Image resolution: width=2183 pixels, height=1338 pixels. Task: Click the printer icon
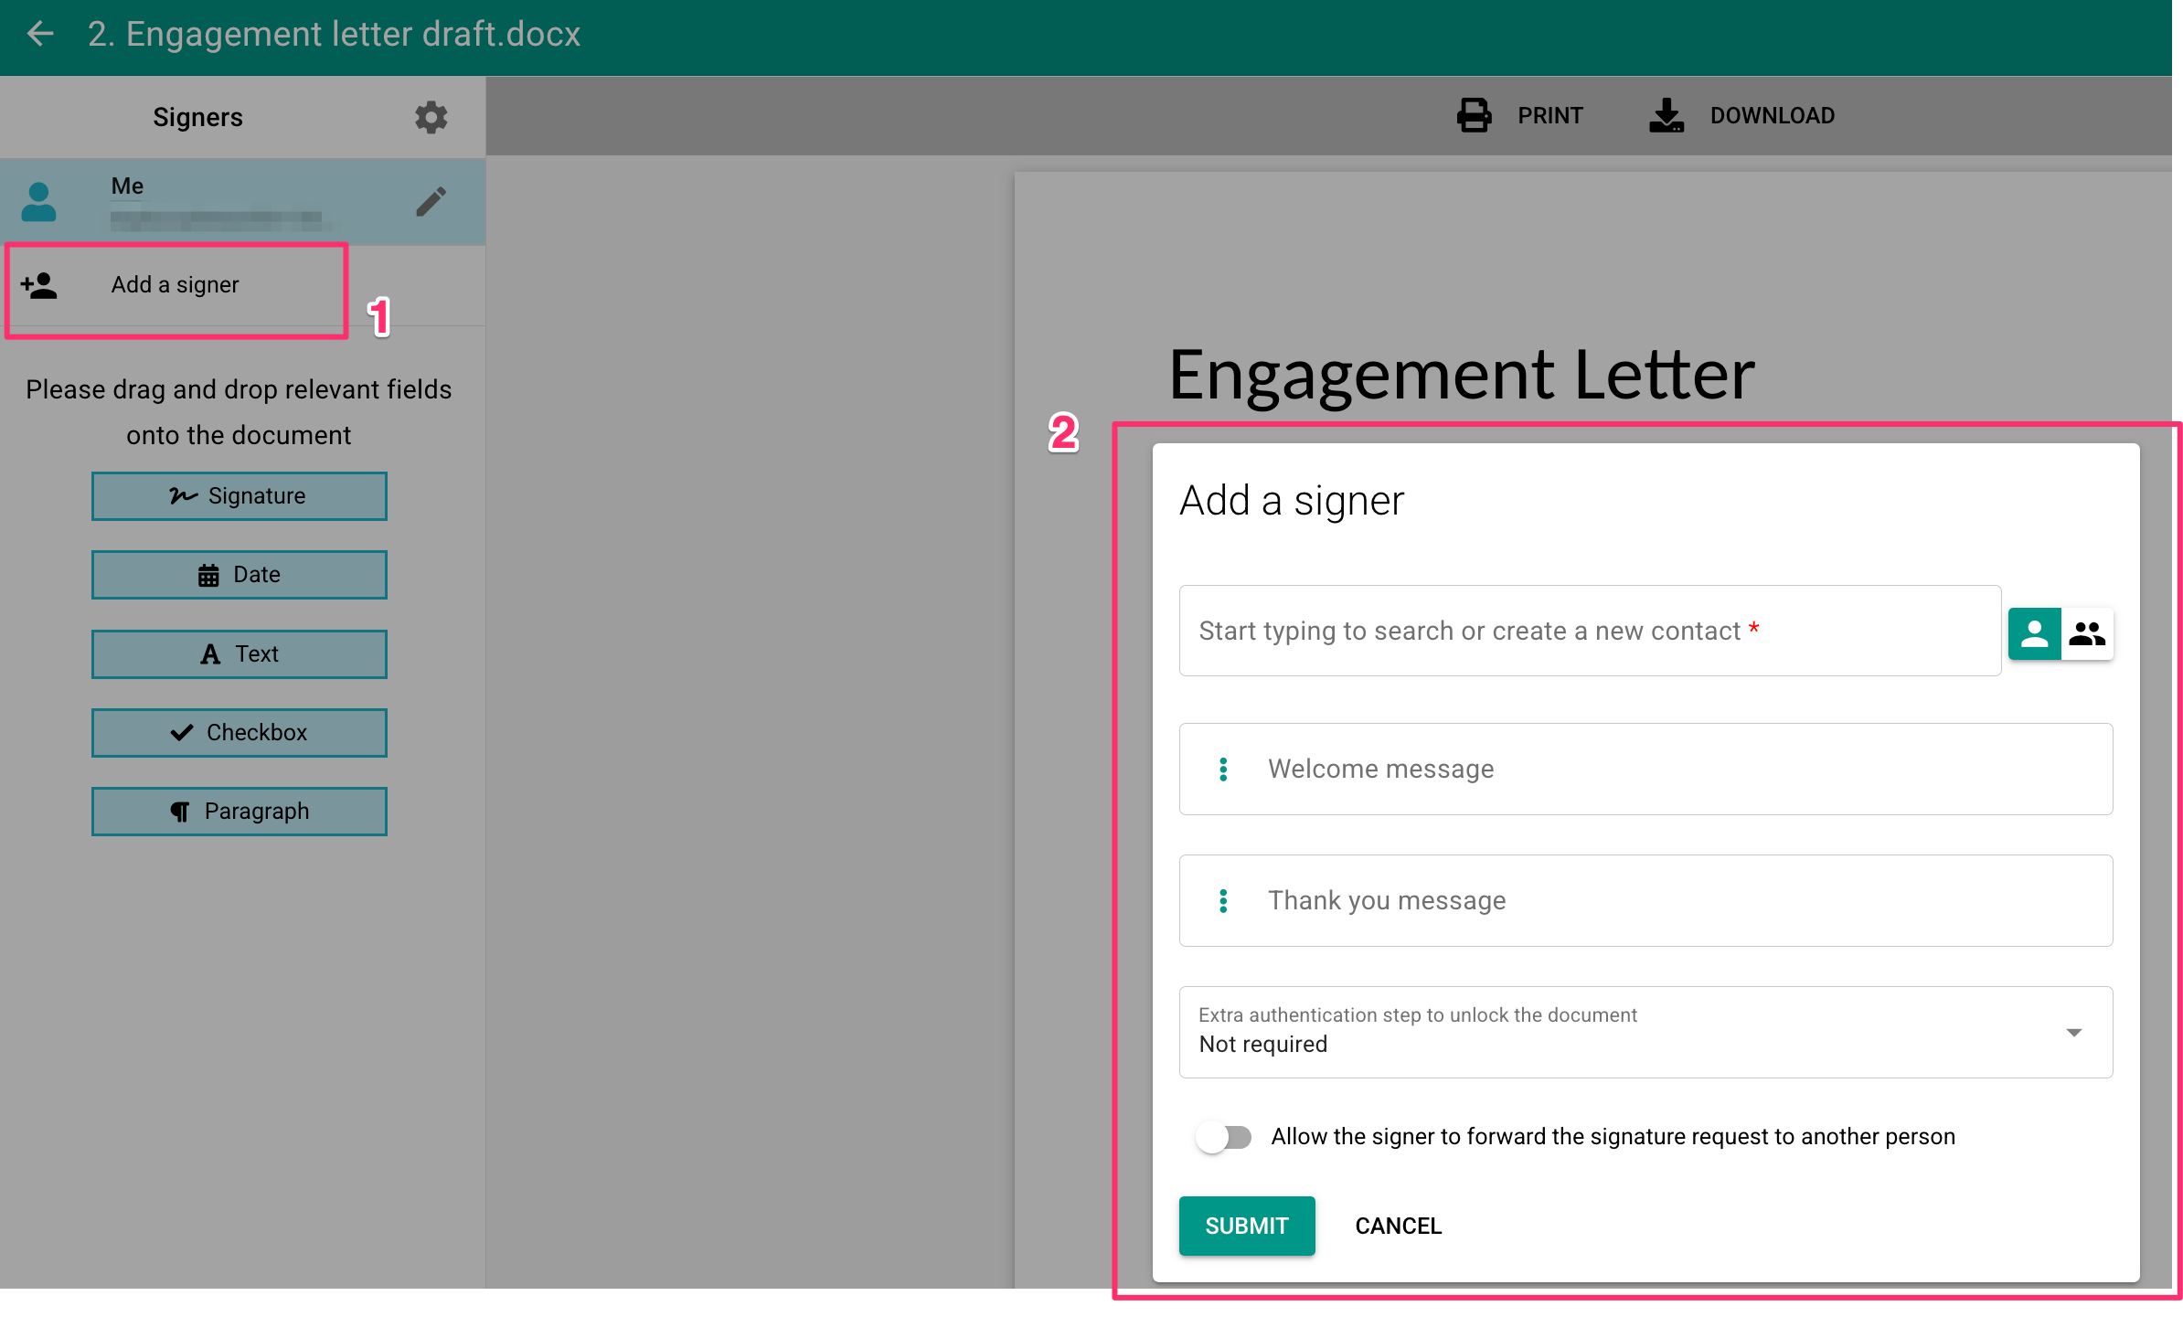(1474, 116)
